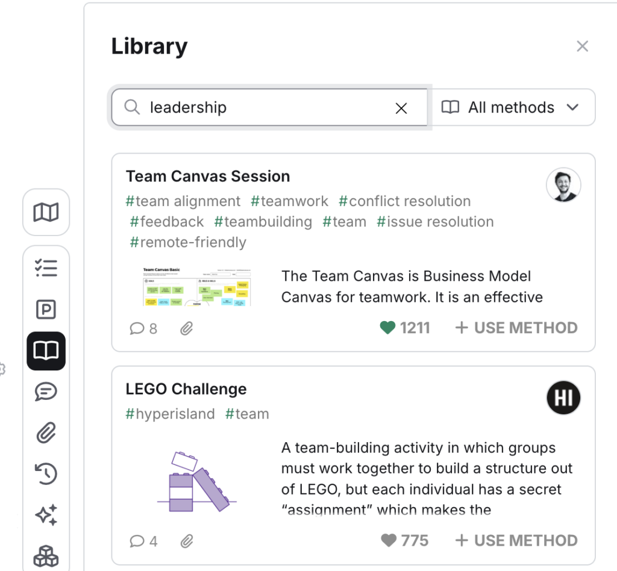Image resolution: width=617 pixels, height=571 pixels.
Task: Expand the All methods dropdown
Action: pyautogui.click(x=513, y=107)
